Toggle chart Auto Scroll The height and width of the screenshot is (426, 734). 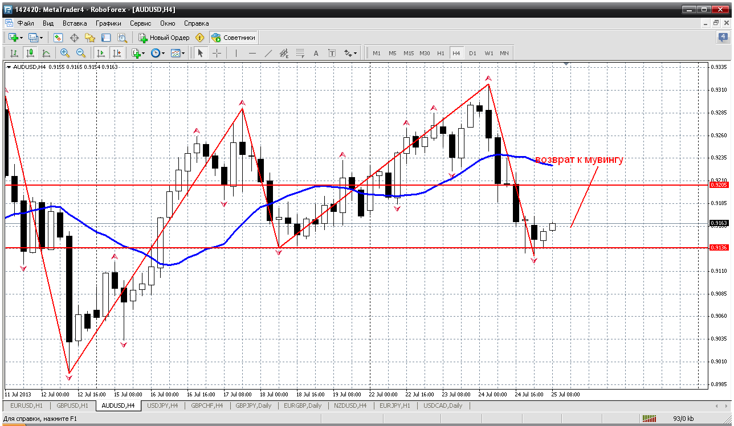(101, 53)
